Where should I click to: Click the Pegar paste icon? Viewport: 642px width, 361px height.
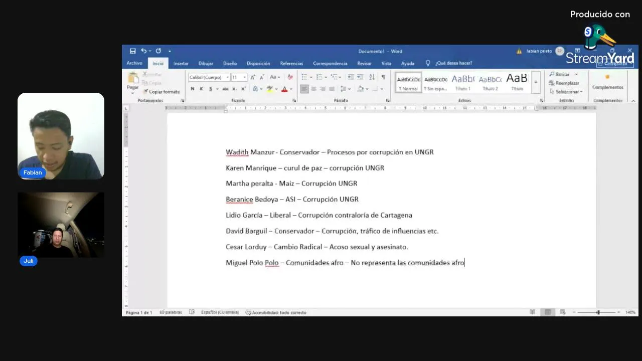133,78
